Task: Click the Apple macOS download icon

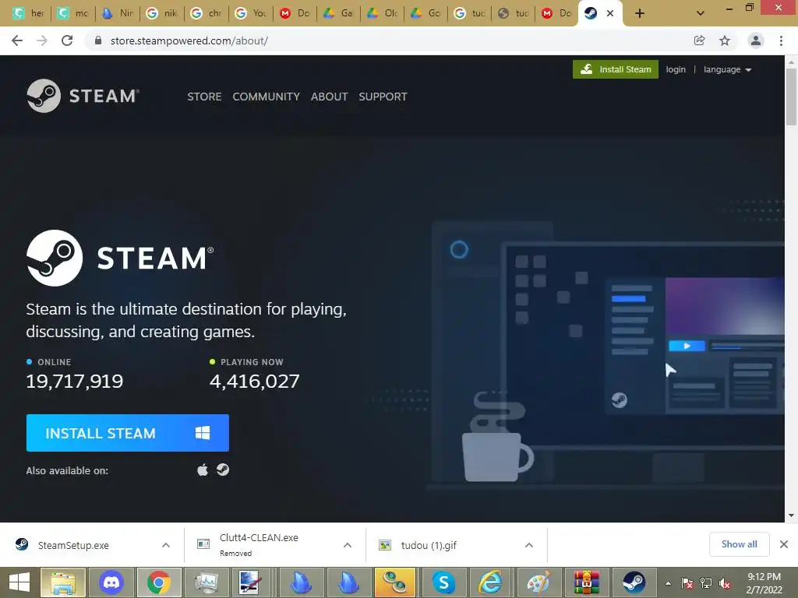Action: pos(203,470)
